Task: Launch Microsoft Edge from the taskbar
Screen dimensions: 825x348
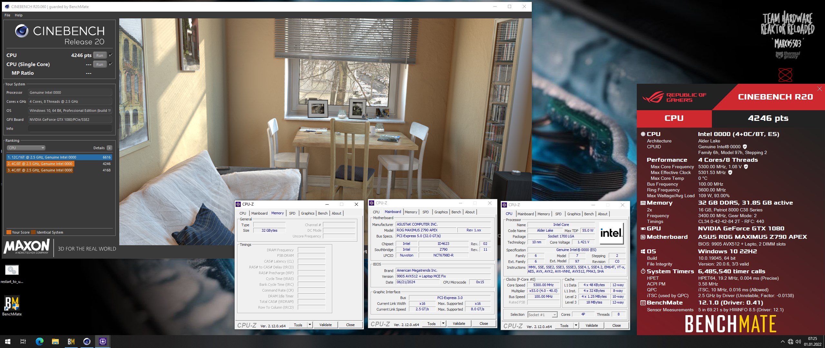Action: (39, 342)
